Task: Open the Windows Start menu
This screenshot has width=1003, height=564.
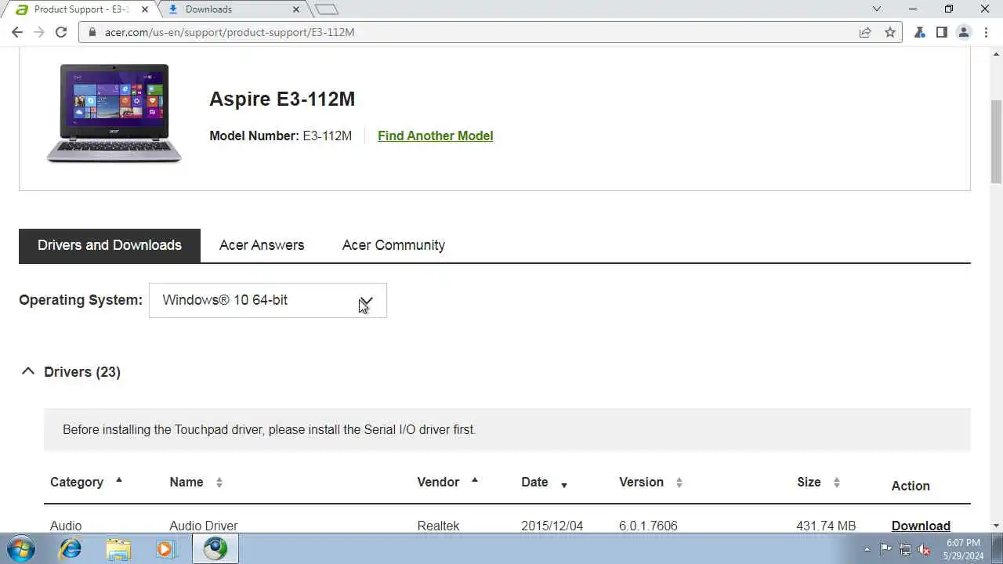Action: tap(21, 548)
